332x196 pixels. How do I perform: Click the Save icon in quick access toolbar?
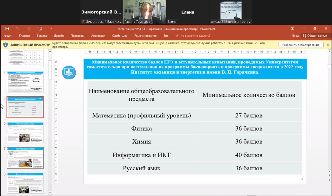pos(7,29)
